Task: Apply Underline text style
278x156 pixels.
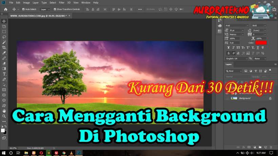Action: [258, 48]
